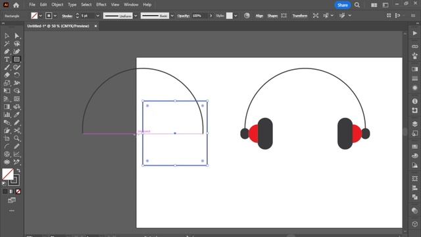Viewport: 421px width, 237px height.
Task: Open the Basic brush definition dropdown
Action: pos(172,16)
